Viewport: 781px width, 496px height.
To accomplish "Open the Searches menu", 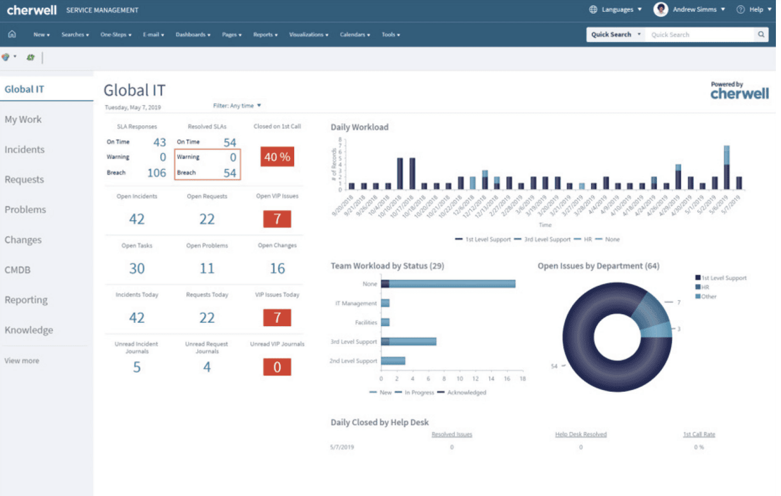I will (75, 35).
